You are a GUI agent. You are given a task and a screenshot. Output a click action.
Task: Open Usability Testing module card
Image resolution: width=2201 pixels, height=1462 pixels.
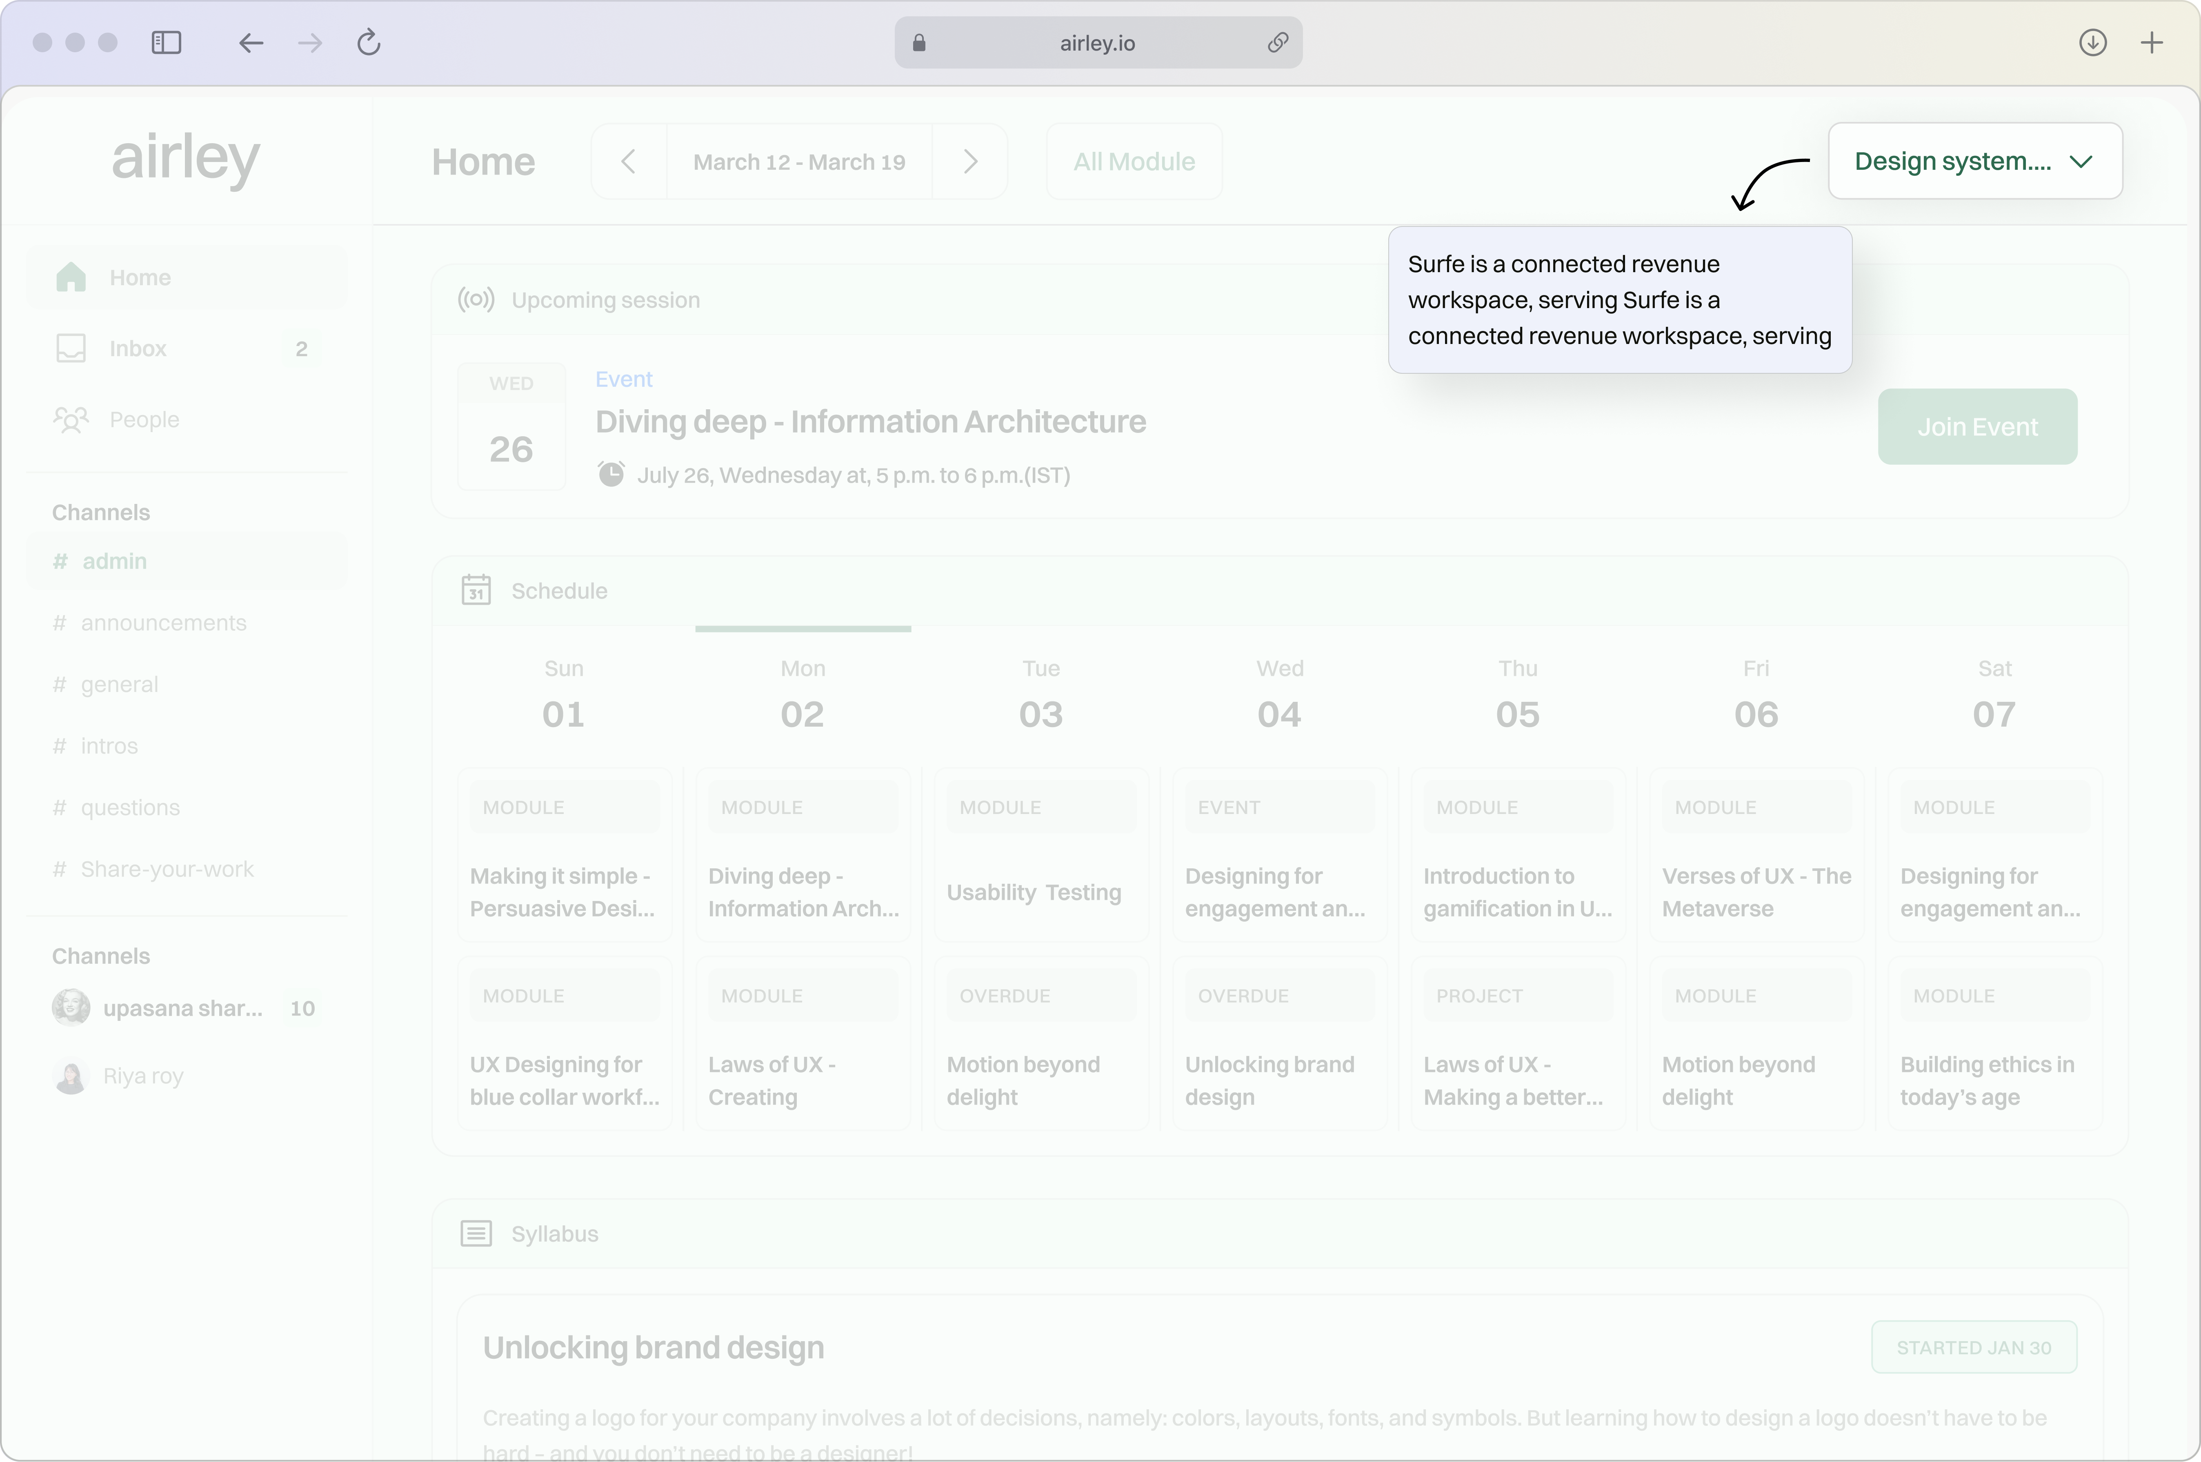pos(1041,855)
